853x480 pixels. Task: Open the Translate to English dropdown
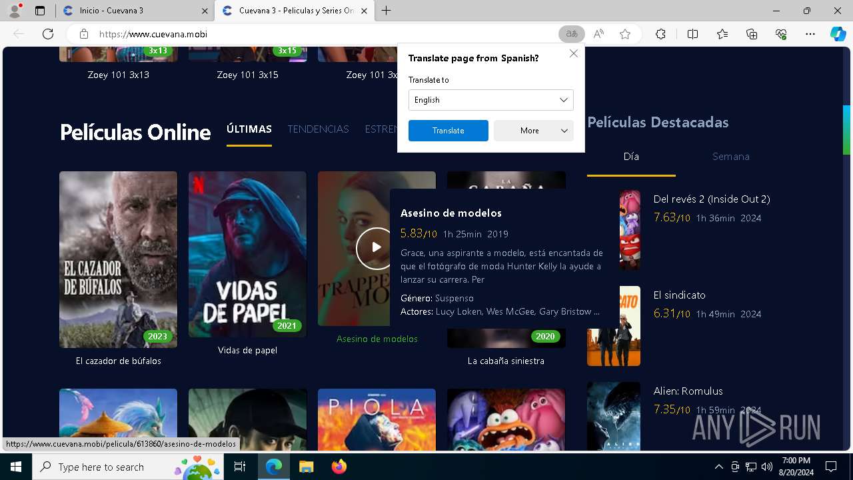491,100
